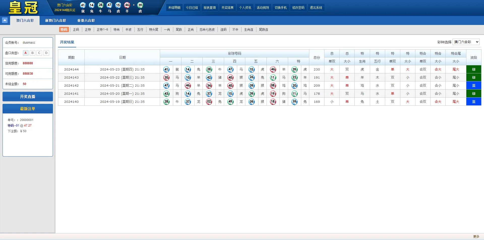Viewport: 484px width, 240px height.
Task: Collapse the panel with the up-arrow icon
Action: click(x=5, y=20)
